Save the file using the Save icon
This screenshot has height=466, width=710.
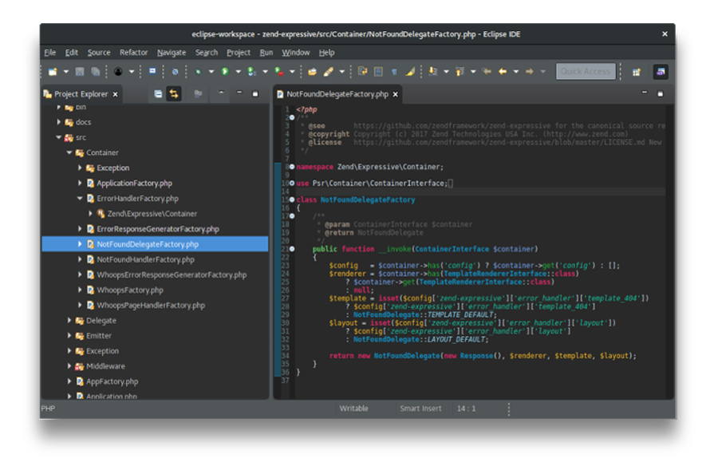click(x=80, y=71)
